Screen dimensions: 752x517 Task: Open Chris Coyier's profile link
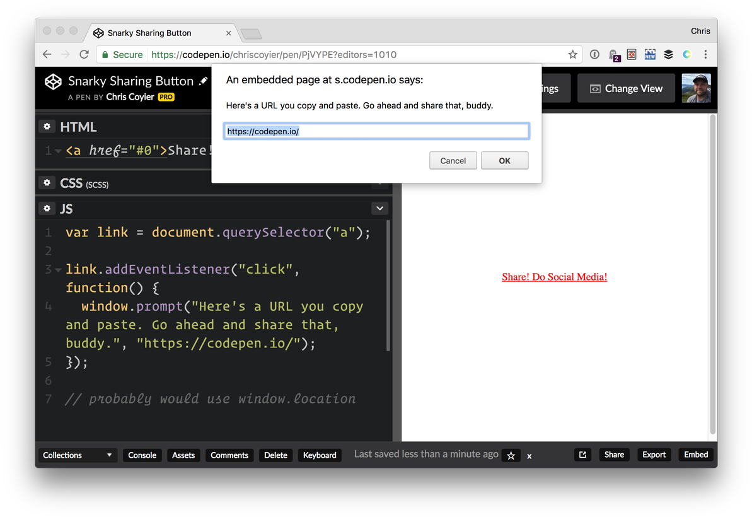coord(130,97)
